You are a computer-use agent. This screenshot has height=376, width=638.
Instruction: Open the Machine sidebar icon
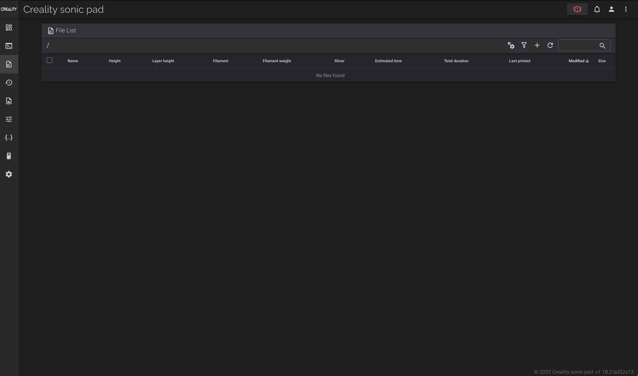[9, 156]
